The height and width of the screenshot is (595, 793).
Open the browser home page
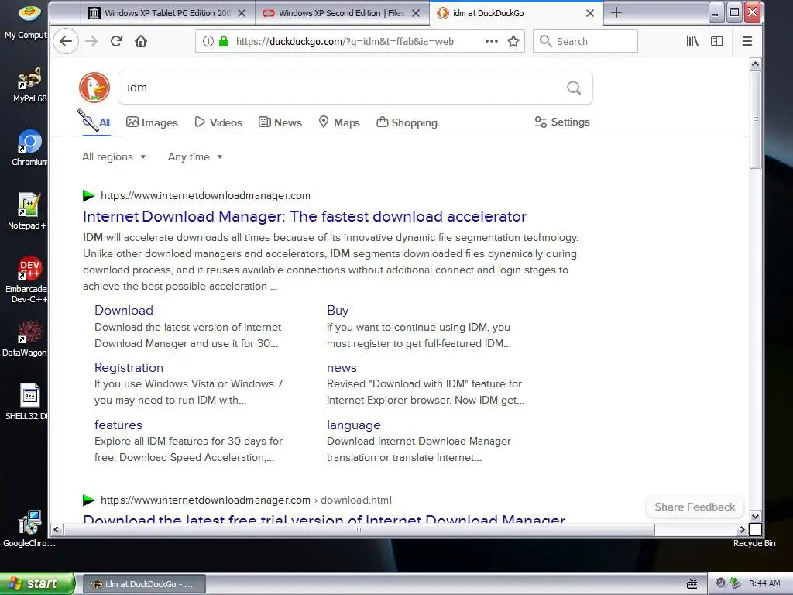coord(141,42)
